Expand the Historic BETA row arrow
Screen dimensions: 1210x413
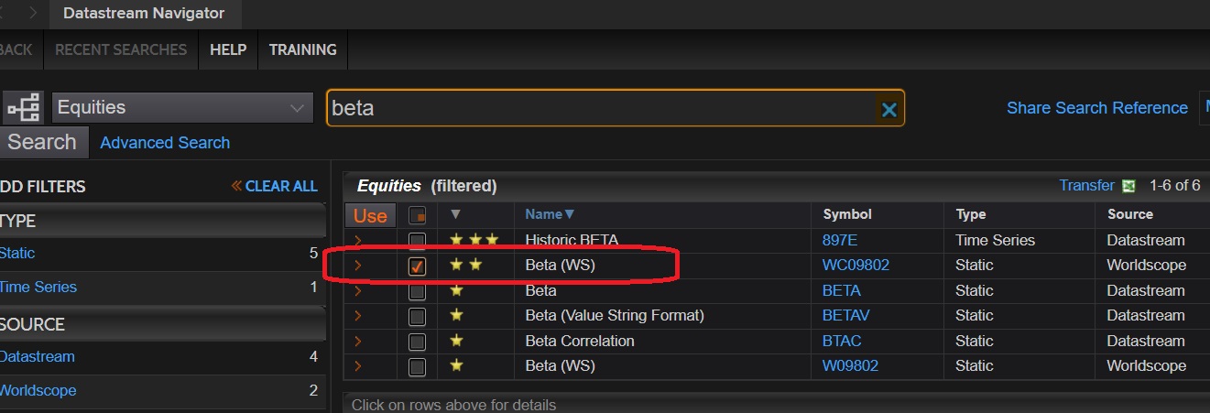(358, 241)
